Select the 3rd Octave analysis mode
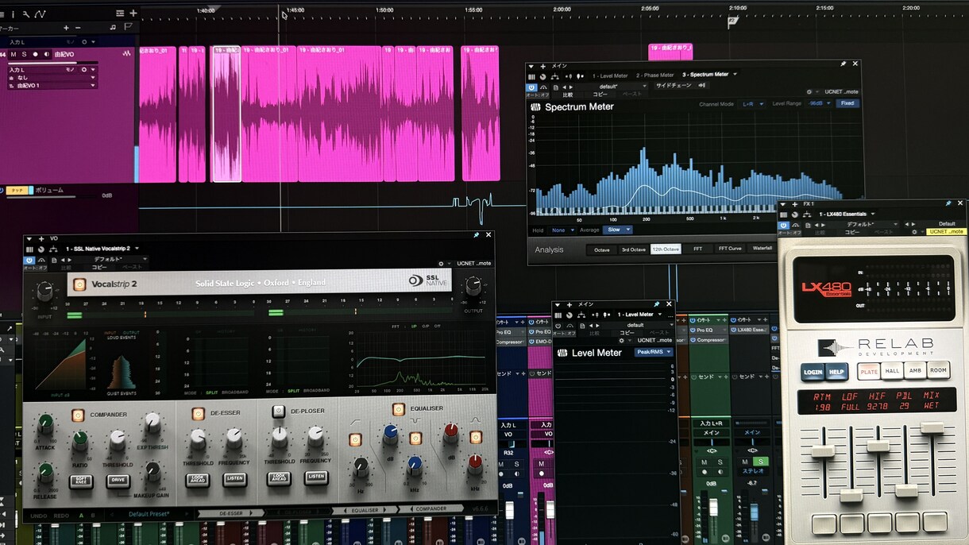Viewport: 969px width, 545px height. click(x=634, y=249)
